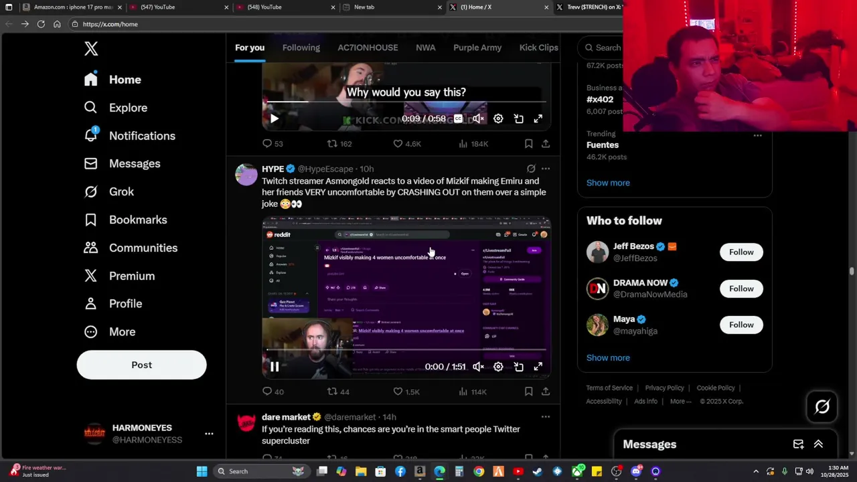Open picture-in-picture on the 1:51 video
This screenshot has width=857, height=482.
coord(518,367)
